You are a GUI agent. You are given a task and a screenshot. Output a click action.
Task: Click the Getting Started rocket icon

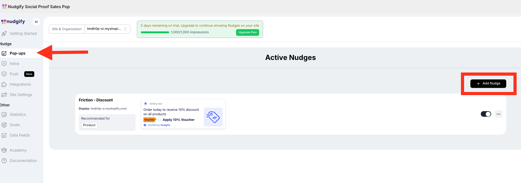coord(4,34)
